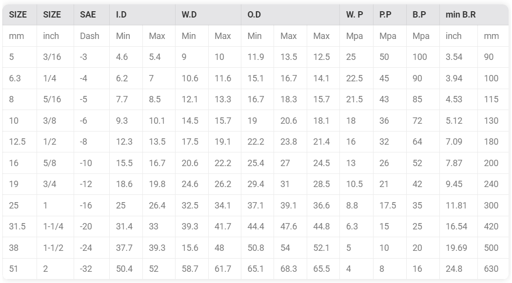Viewport: 512px width, 283px height.
Task: Click the W. P column header
Action: coord(356,15)
